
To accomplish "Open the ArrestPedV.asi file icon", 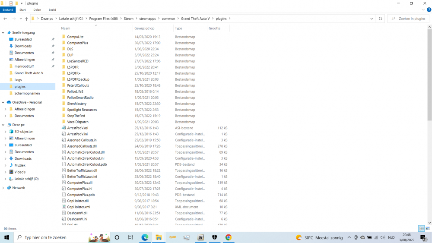I will [x=64, y=128].
